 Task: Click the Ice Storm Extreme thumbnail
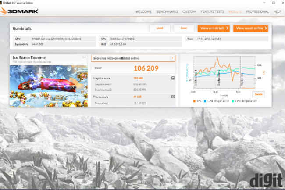click(49, 86)
